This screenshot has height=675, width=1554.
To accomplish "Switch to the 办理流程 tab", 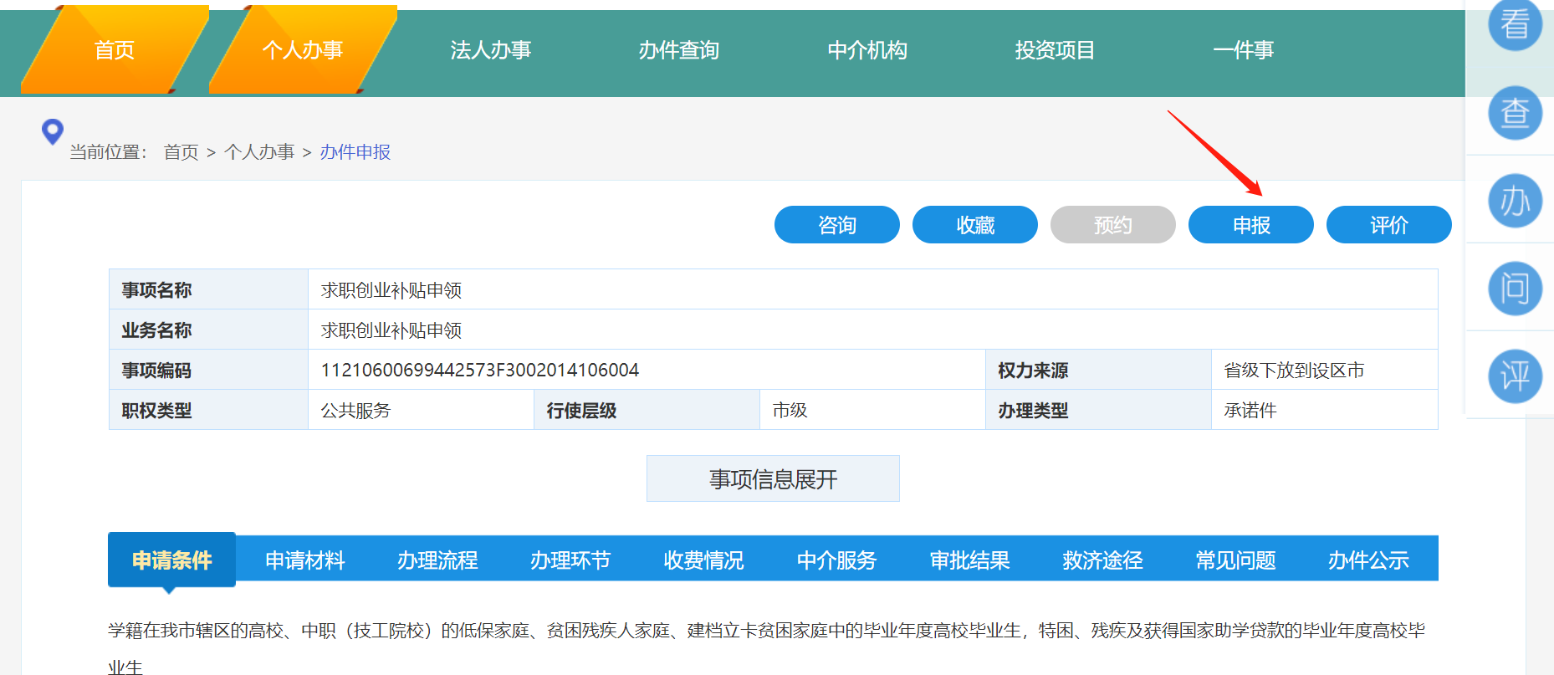I will pyautogui.click(x=437, y=560).
